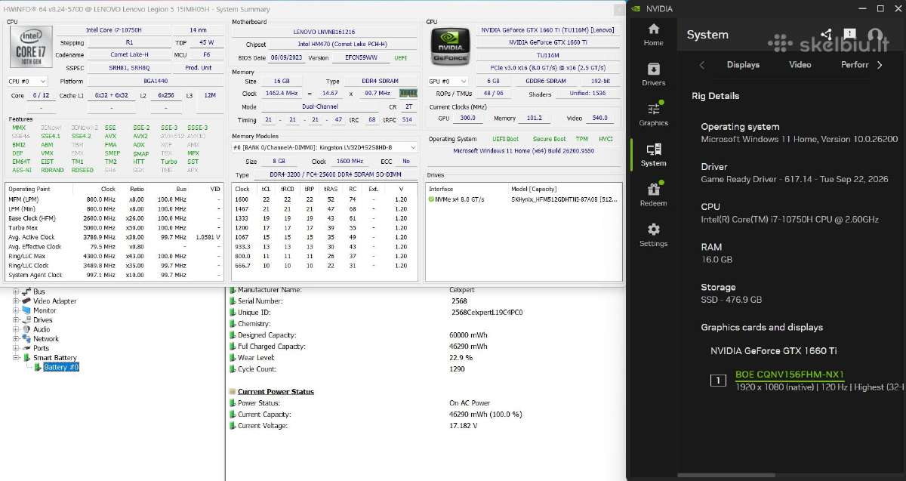The width and height of the screenshot is (906, 481).
Task: Open the GPU #0 selector dropdown
Action: pyautogui.click(x=449, y=81)
